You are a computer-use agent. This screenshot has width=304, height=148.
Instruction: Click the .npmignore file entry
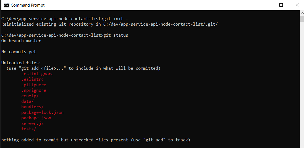[x=34, y=90]
